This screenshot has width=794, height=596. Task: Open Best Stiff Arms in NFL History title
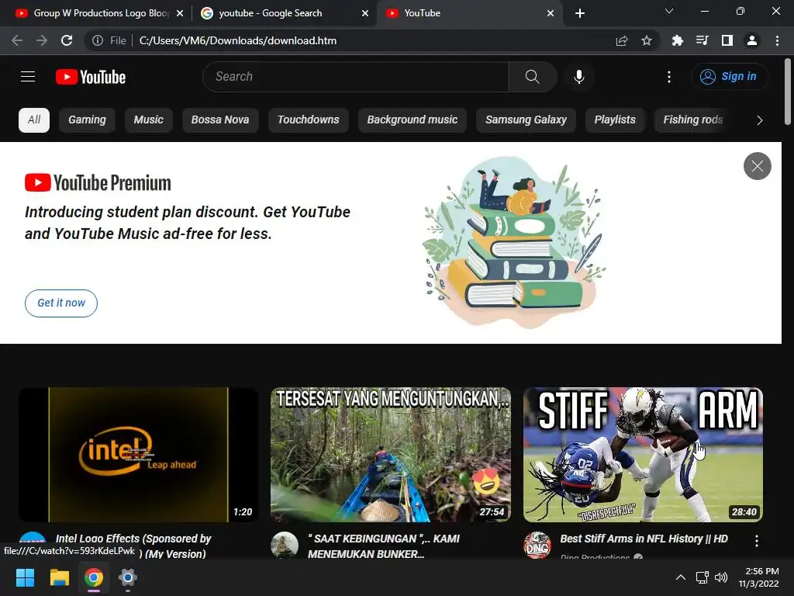[644, 539]
